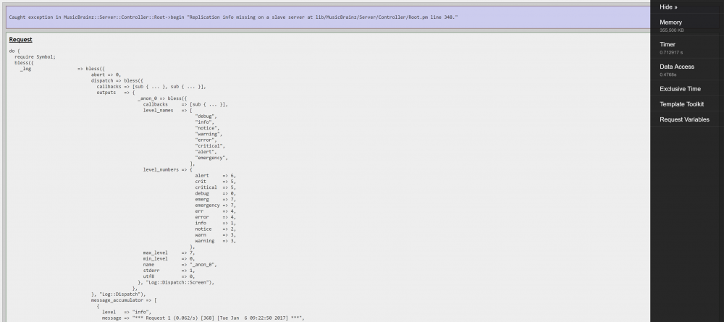
Task: Open the Data Access panel
Action: (676, 67)
